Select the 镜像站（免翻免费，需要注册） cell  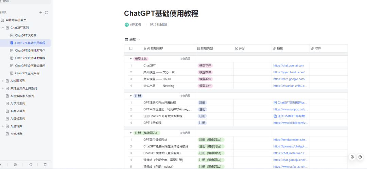coord(163,160)
